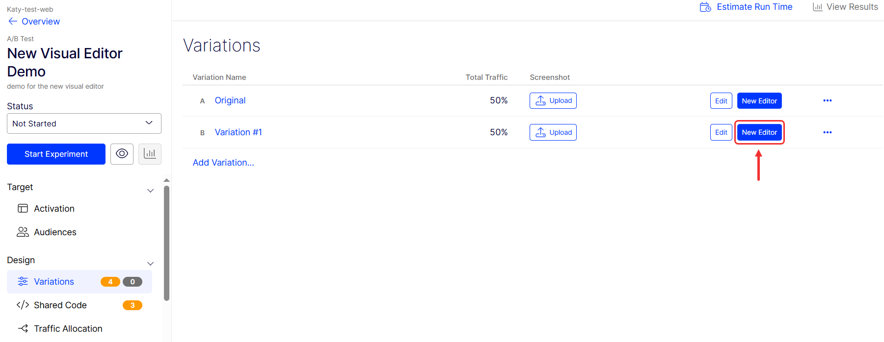This screenshot has height=342, width=884.
Task: Click the Estimate Run Time calendar icon
Action: (x=705, y=7)
